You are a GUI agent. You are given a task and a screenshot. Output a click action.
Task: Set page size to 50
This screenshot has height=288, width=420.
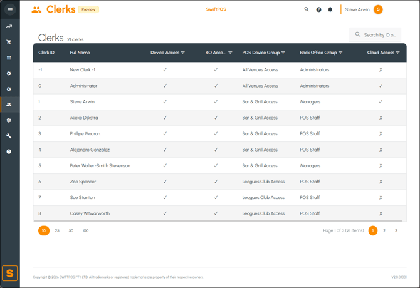[x=71, y=230]
